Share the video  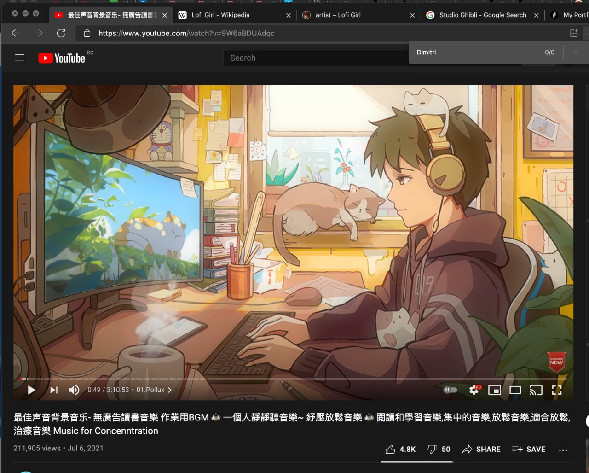pos(481,449)
